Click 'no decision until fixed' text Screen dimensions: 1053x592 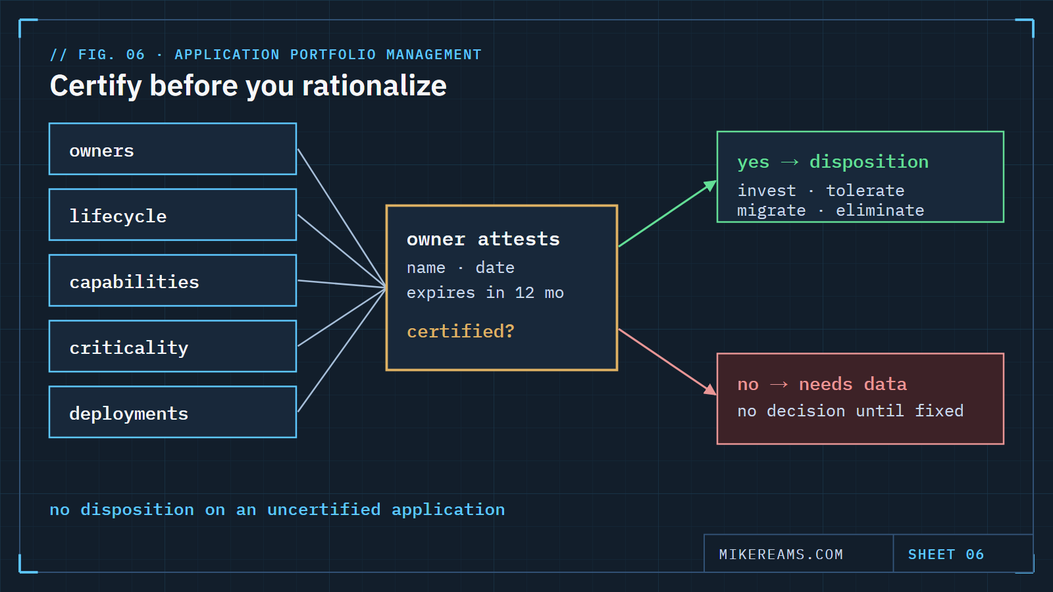[850, 411]
